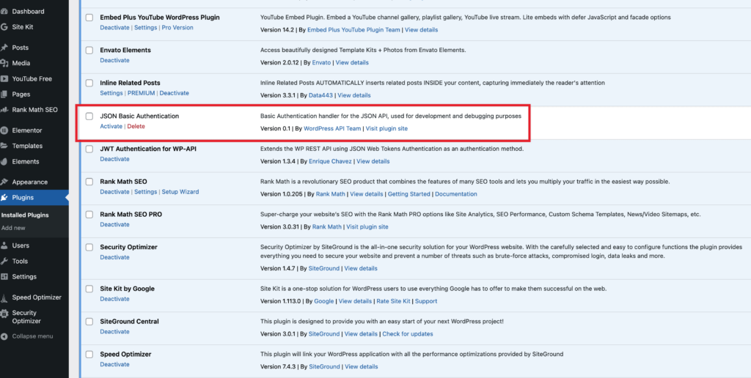751x378 pixels.
Task: Check the Rank Math SEO PRO checkbox
Action: point(89,215)
